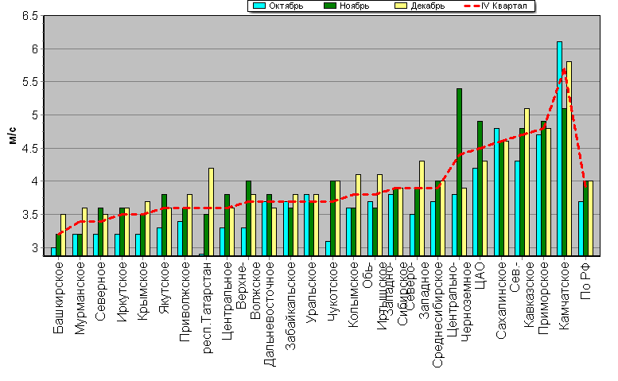Select the IV Квартал legend label
The height and width of the screenshot is (381, 618).
503,6
